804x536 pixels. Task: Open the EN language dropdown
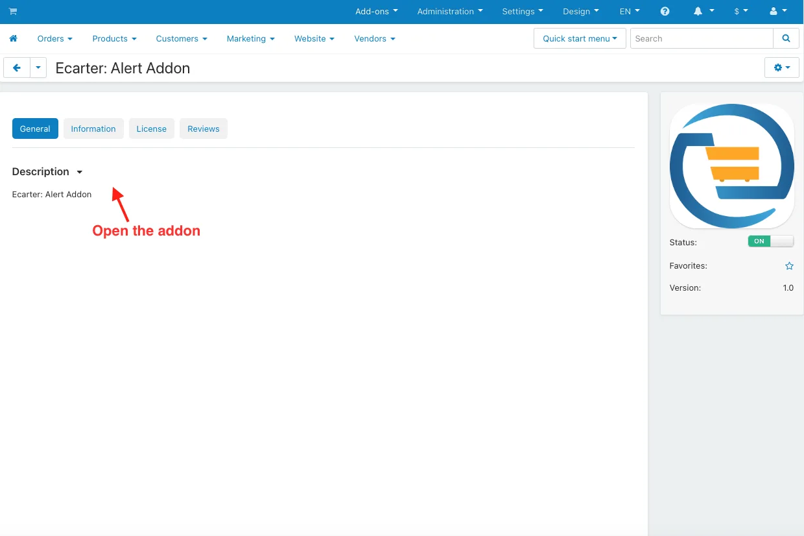(x=630, y=12)
